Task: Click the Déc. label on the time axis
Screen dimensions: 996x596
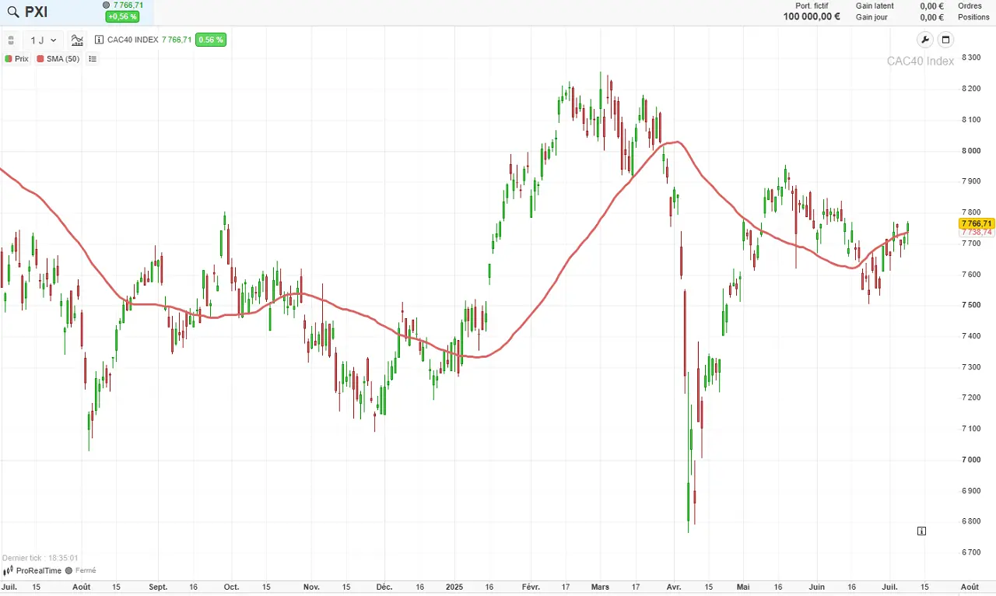Action: pos(383,587)
